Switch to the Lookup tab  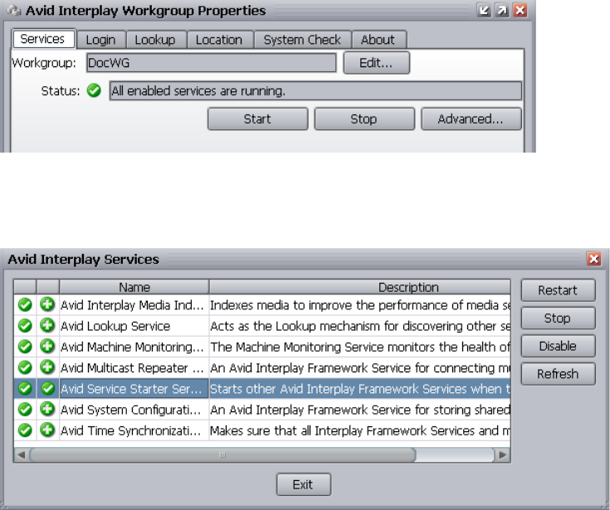click(x=155, y=40)
